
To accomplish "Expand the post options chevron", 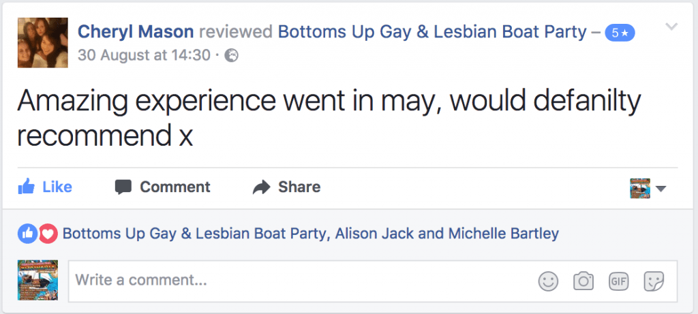I will (x=671, y=27).
